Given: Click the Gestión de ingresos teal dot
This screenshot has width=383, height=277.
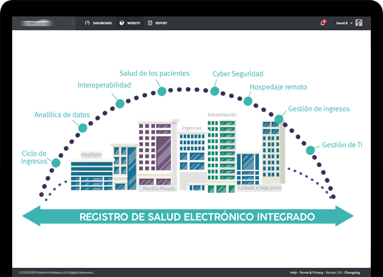Looking at the screenshot, I should tap(279, 119).
